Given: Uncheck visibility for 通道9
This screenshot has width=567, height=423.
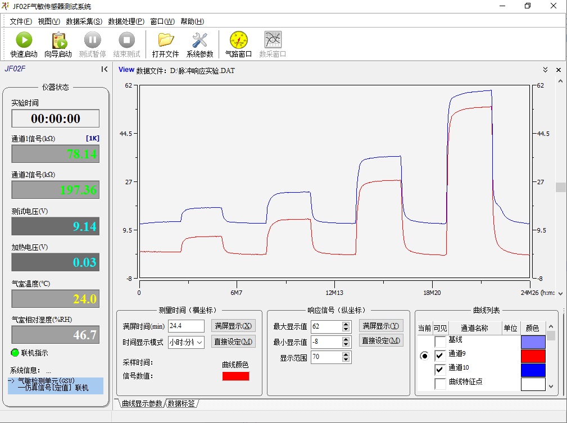Looking at the screenshot, I should pos(440,356).
